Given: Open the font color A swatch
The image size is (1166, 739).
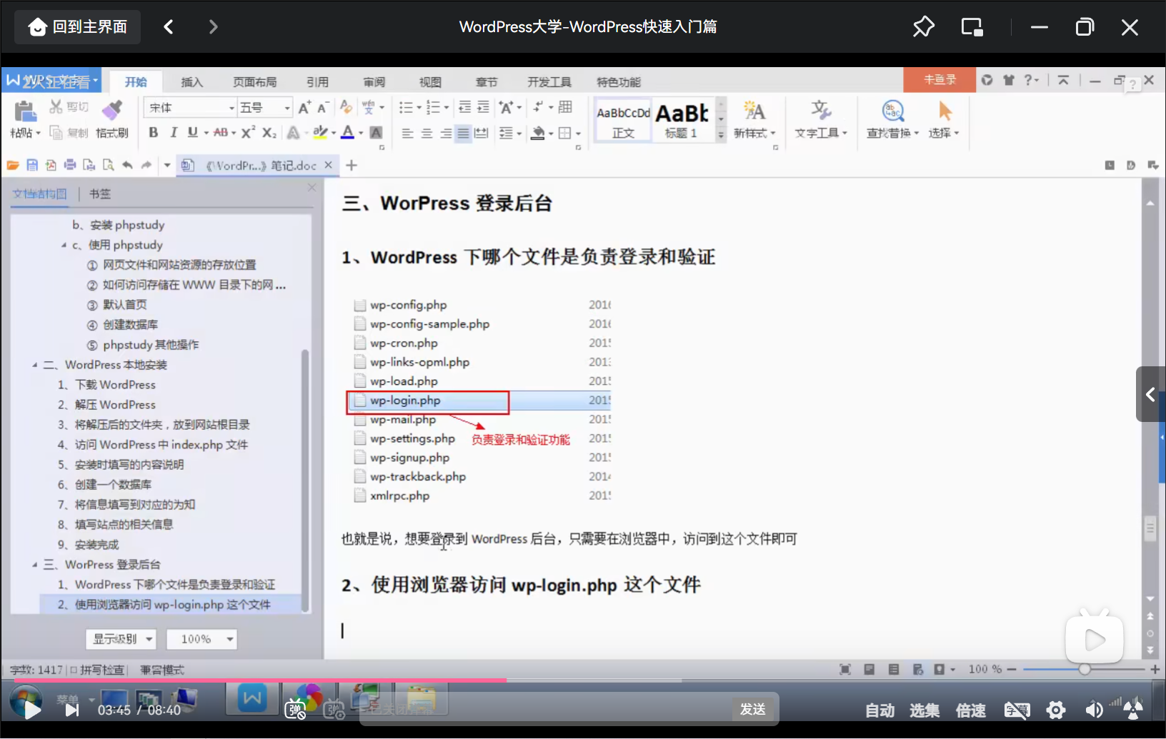Looking at the screenshot, I should (347, 132).
